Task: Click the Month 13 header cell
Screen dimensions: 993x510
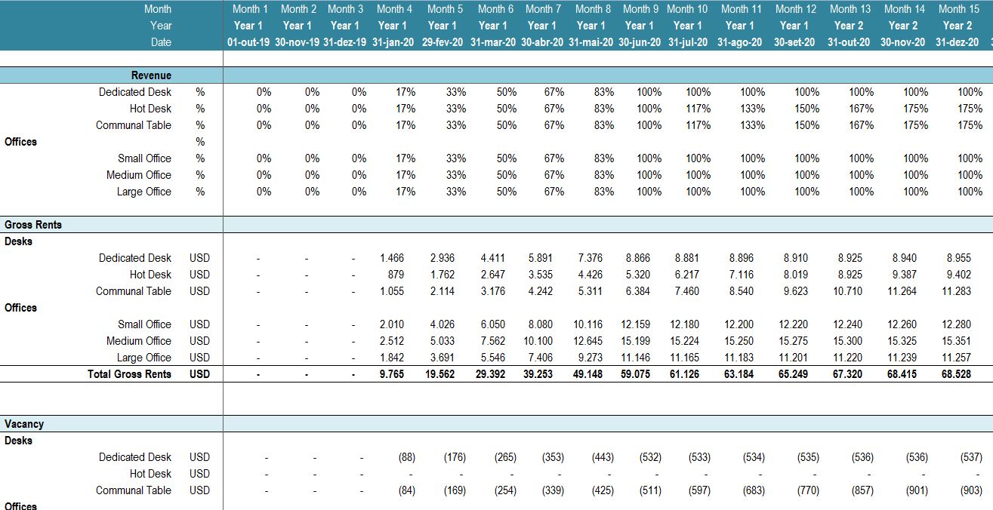Action: [x=850, y=9]
